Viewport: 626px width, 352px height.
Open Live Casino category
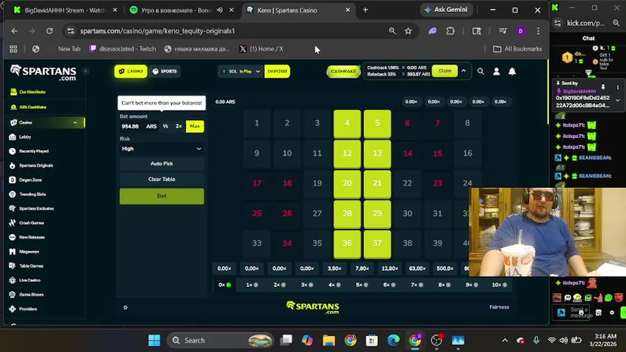tap(29, 280)
